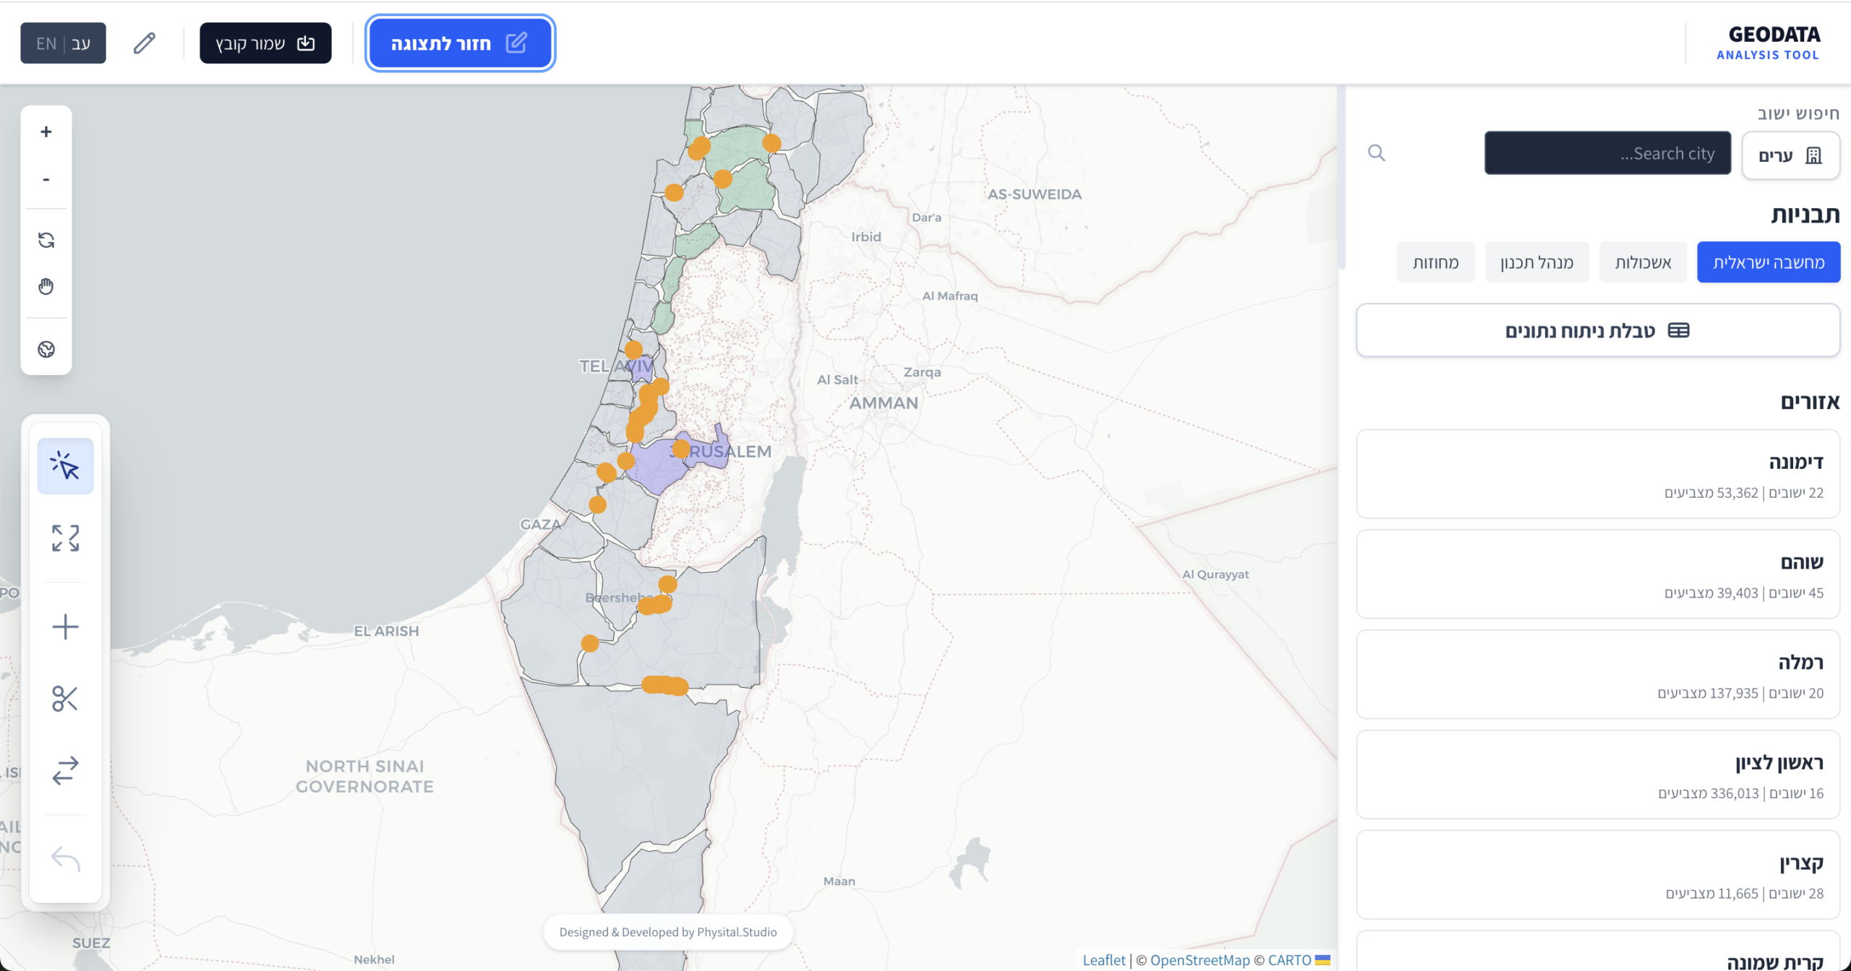Select the hand pan tool
Screen dimensions: 1851x971
tap(46, 287)
